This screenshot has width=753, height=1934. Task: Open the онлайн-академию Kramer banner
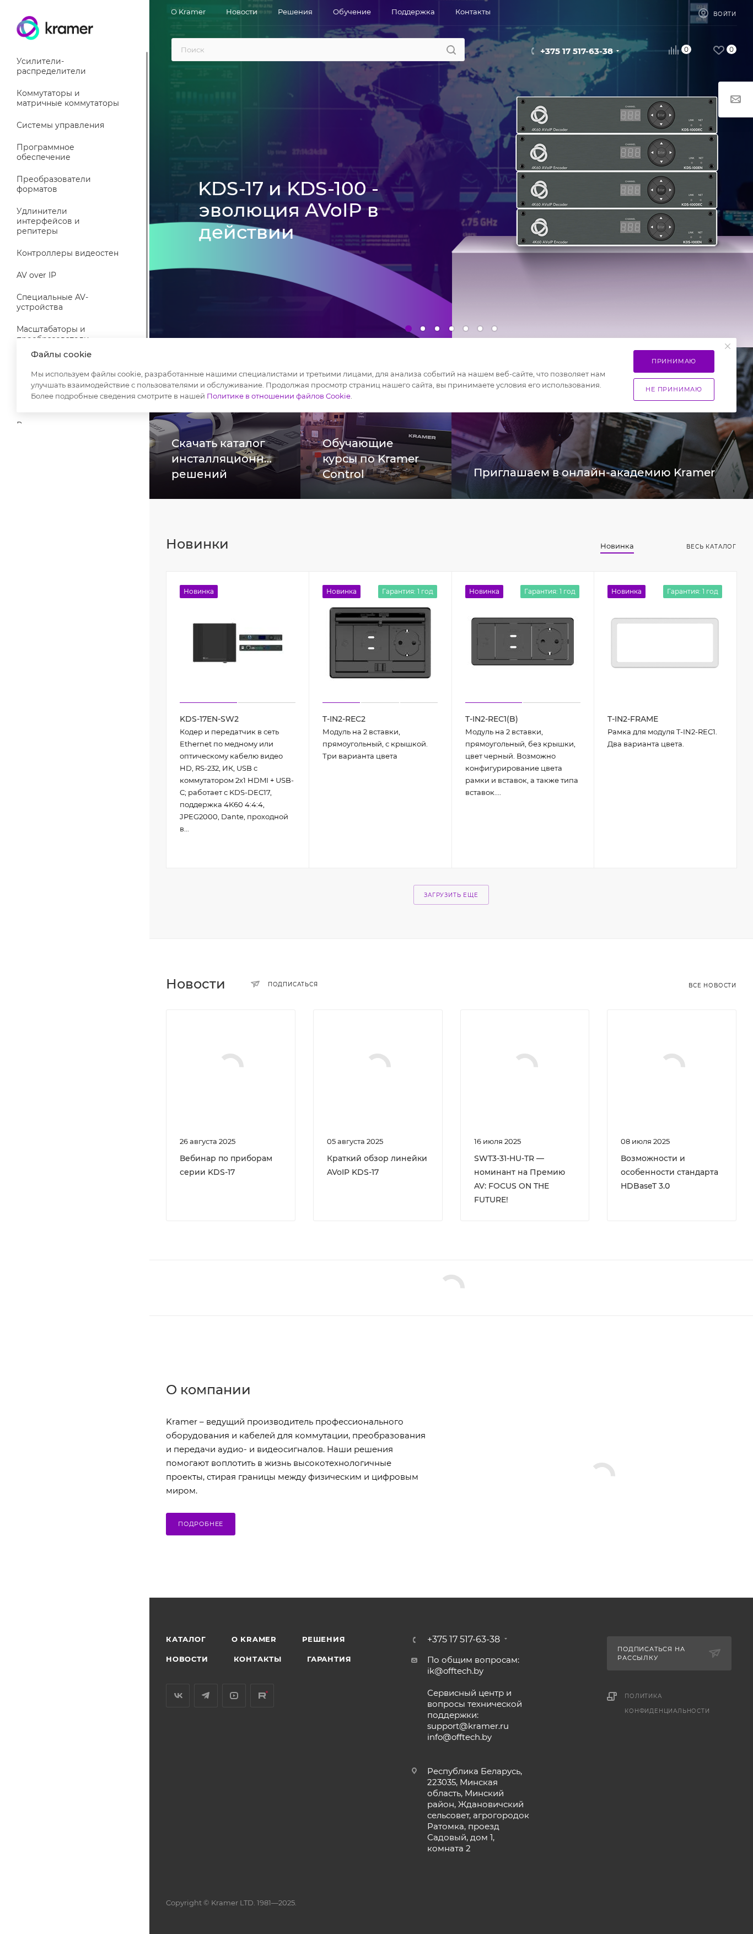602,456
